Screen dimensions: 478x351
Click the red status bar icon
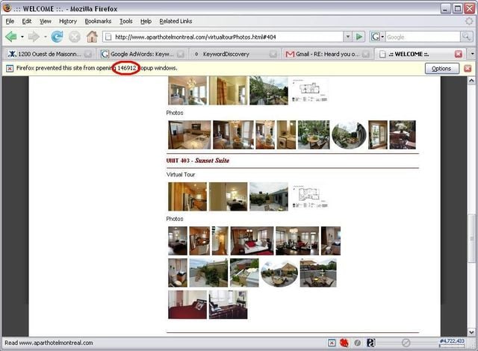pyautogui.click(x=344, y=343)
